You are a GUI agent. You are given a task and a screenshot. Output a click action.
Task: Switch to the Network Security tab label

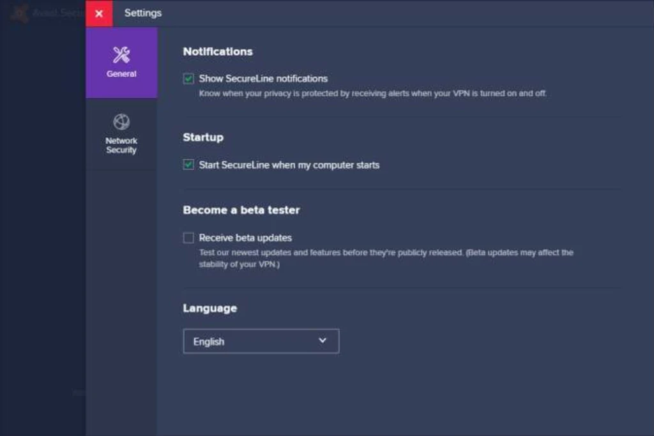121,146
